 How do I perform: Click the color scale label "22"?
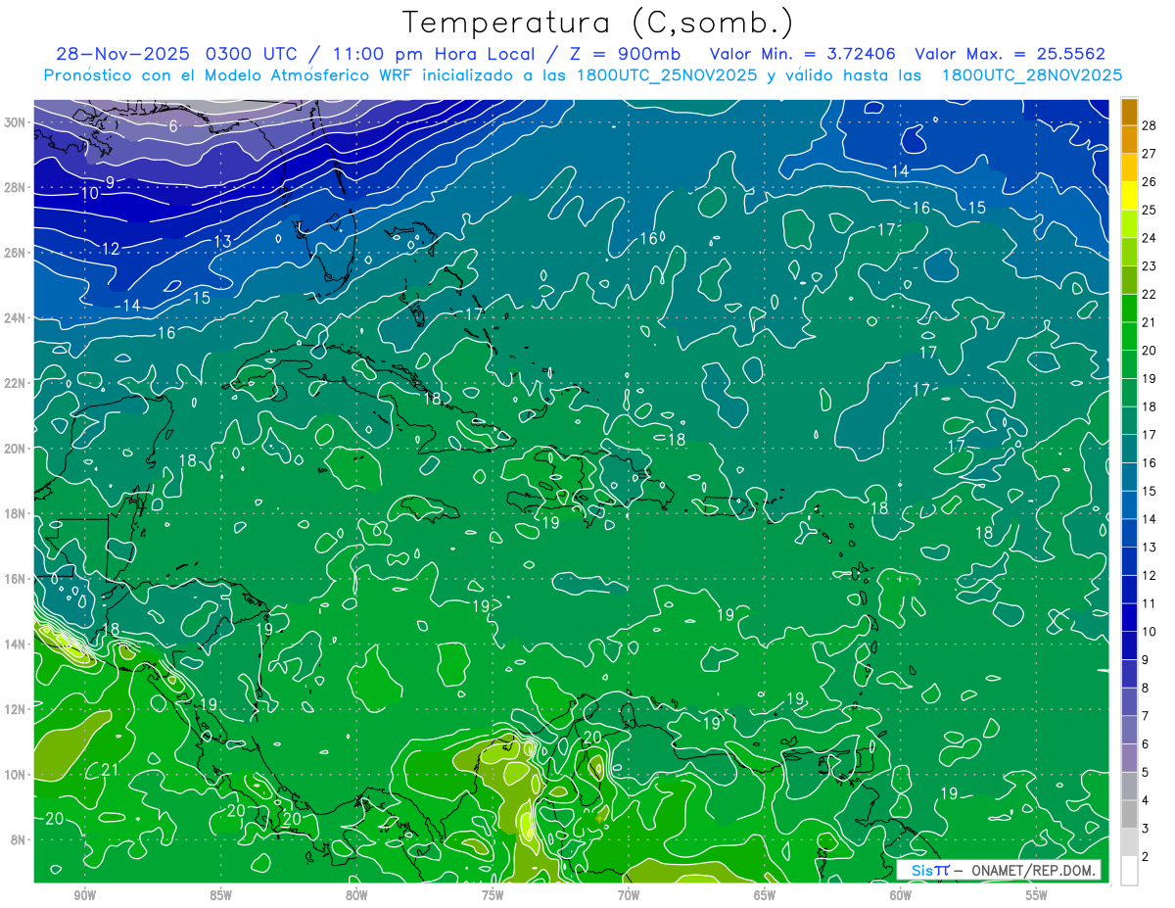1150,294
